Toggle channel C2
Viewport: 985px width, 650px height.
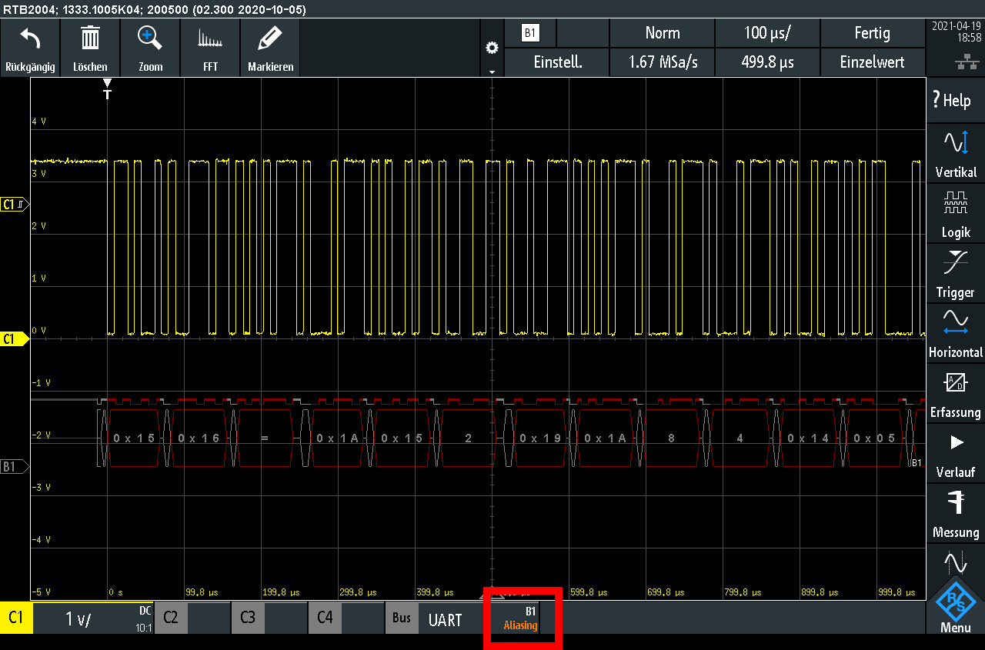pyautogui.click(x=170, y=617)
